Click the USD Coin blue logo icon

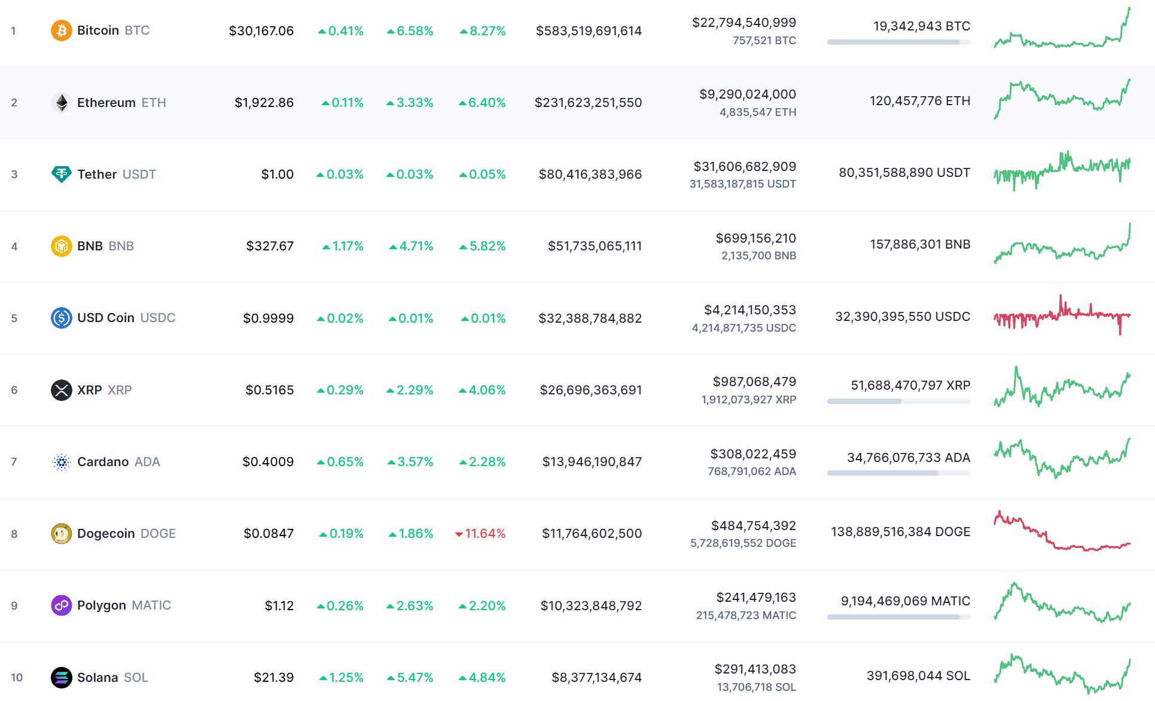click(x=61, y=318)
